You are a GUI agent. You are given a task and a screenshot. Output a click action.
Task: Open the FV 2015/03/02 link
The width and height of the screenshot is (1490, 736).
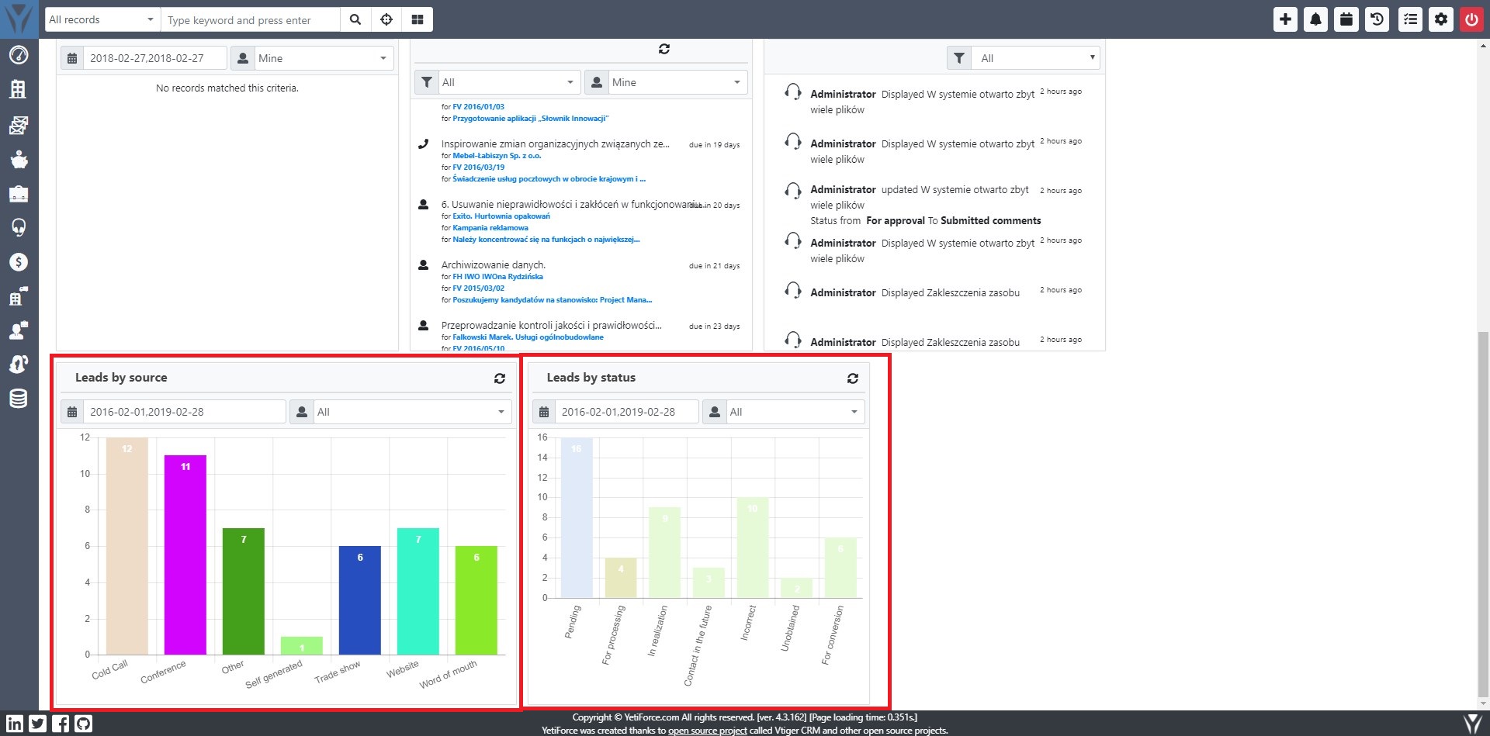point(478,289)
